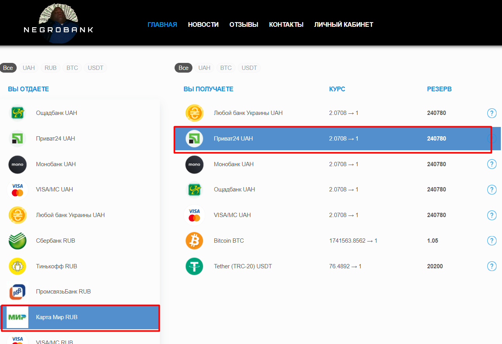Click the Tether rate 76.4892 → 1
Viewport: 502px width, 344px height.
[x=345, y=266]
